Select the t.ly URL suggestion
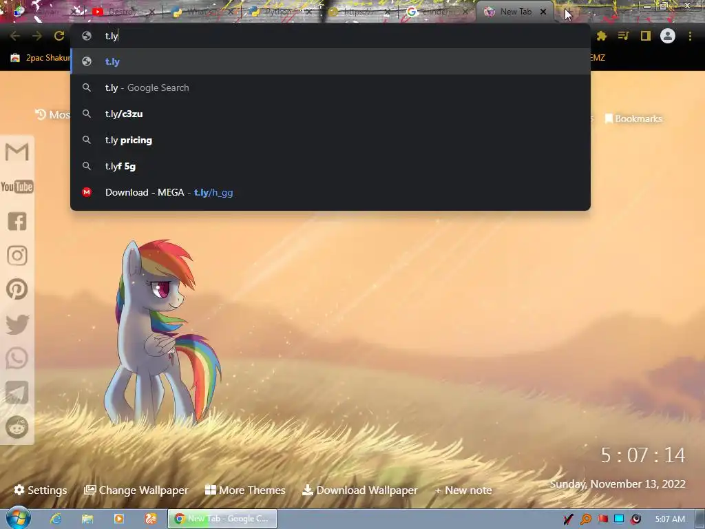This screenshot has width=705, height=529. point(330,61)
